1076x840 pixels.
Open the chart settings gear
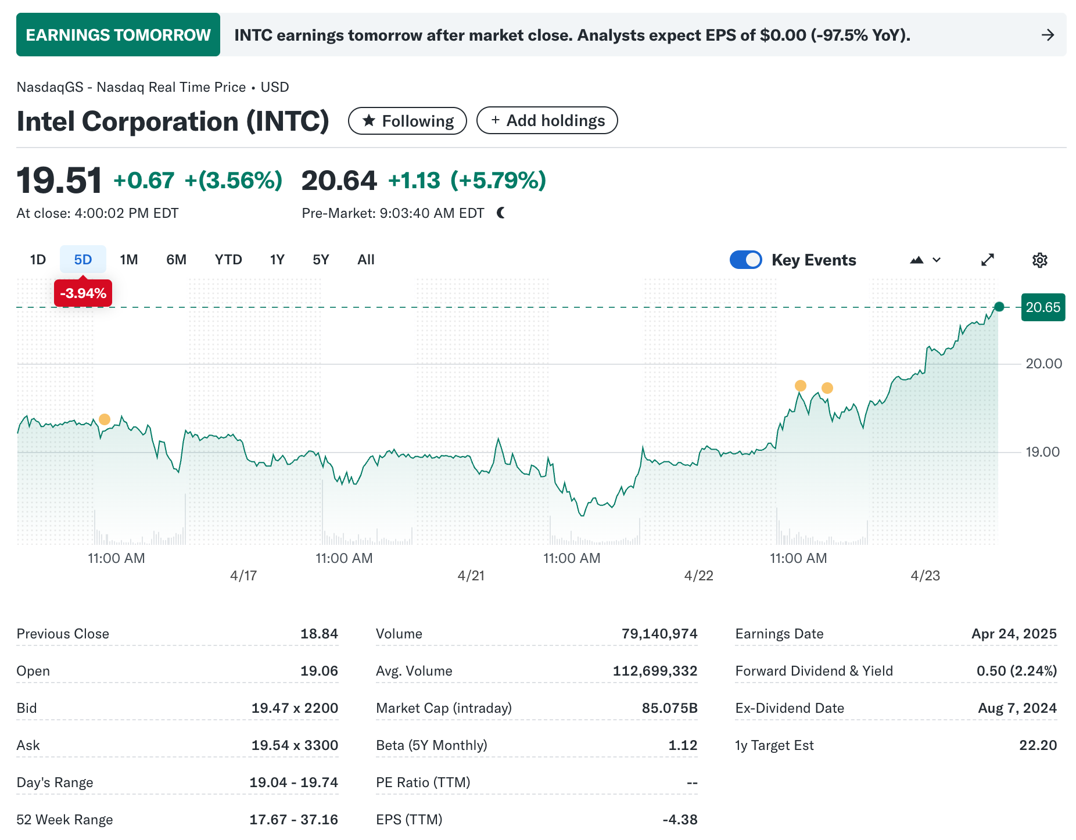1039,260
